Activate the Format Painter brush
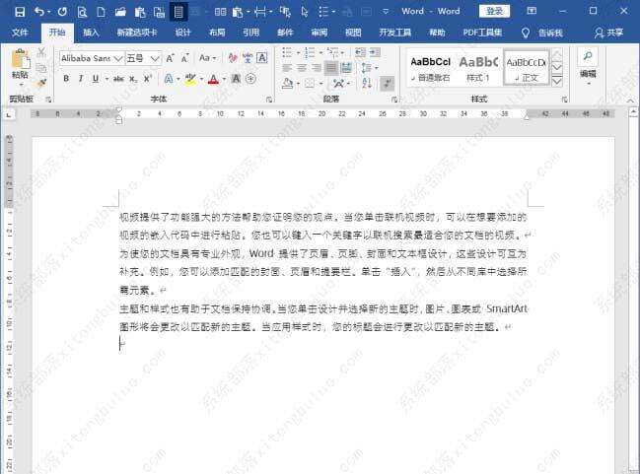 41,83
